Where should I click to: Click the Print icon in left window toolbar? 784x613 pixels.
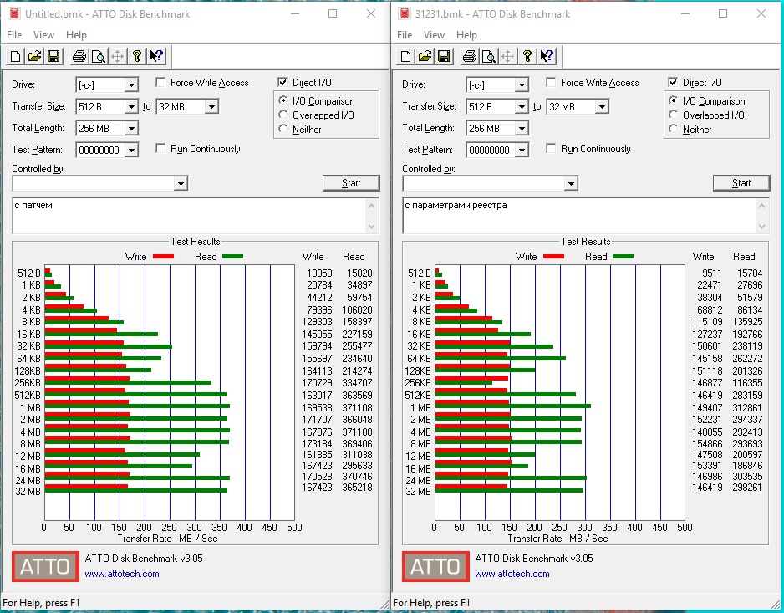[x=79, y=56]
